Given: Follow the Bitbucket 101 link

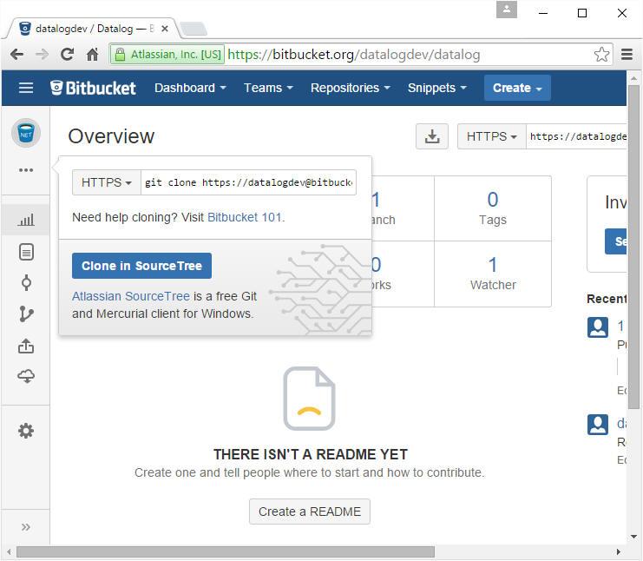Looking at the screenshot, I should (245, 217).
